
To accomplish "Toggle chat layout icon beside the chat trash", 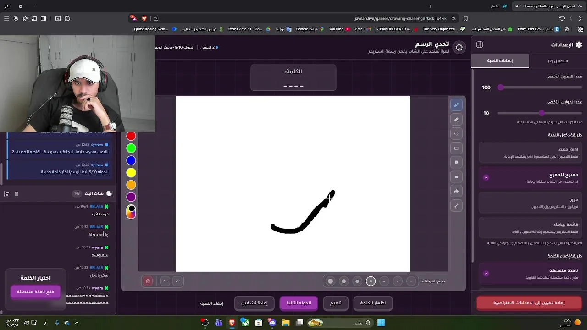I will click(6, 194).
